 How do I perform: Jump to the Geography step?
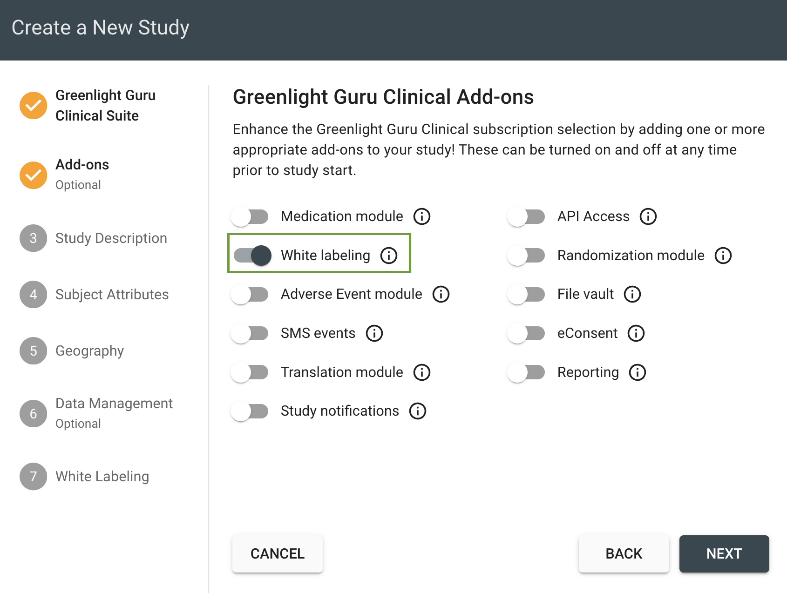pos(89,351)
